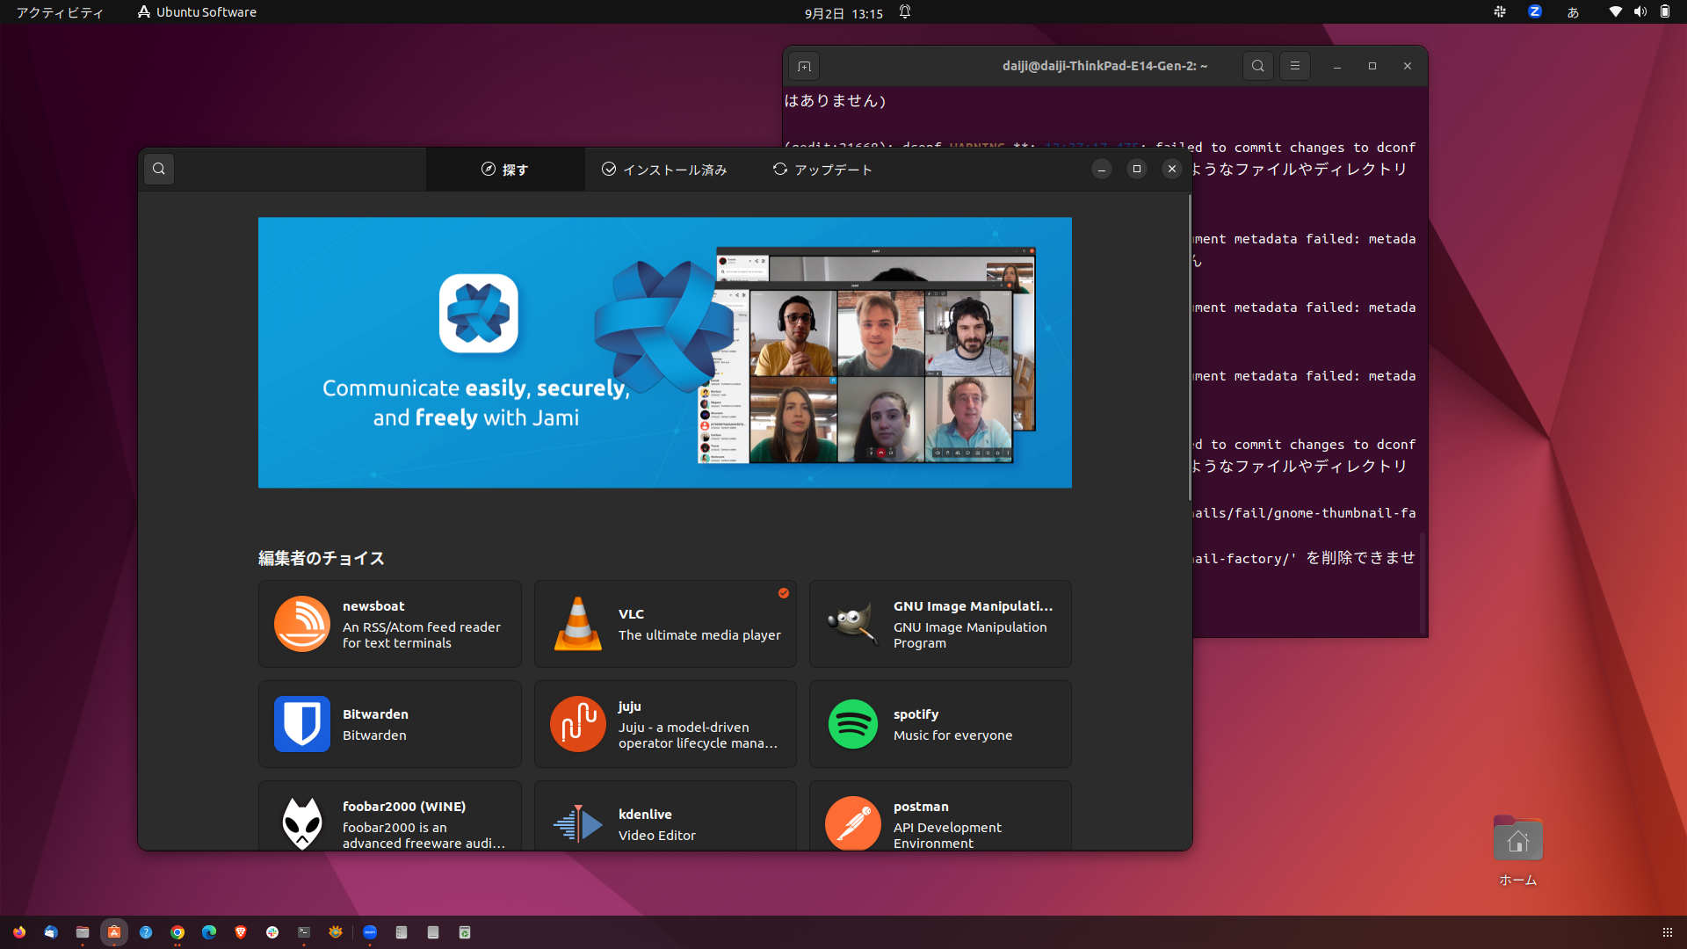The image size is (1687, 949).
Task: Click the kdenlive app icon
Action: coord(578,823)
